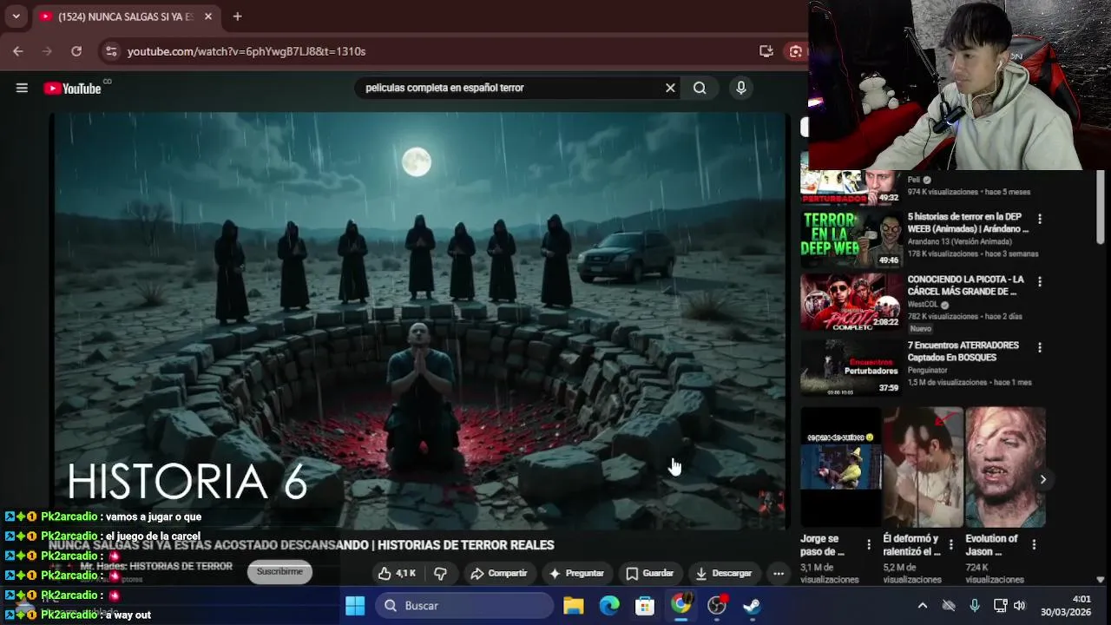This screenshot has height=625, width=1111.
Task: Open options menu for Evolution of Jason short
Action: coord(1034,544)
